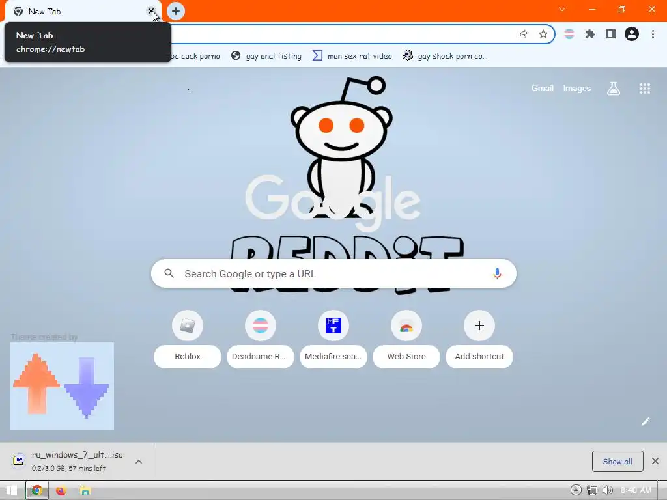
Task: Click the share page icon in address bar
Action: click(x=522, y=35)
